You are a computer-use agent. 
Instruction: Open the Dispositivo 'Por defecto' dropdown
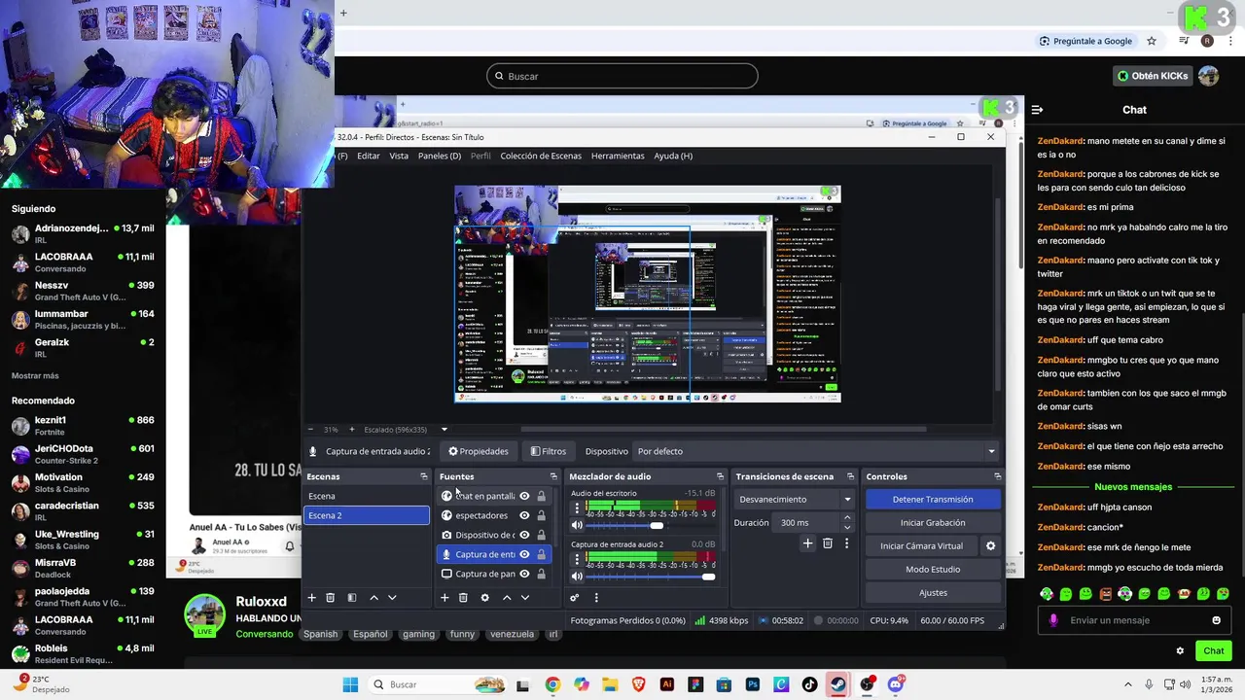[x=816, y=451]
